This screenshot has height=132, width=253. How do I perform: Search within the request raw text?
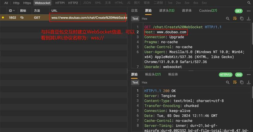[228, 19]
